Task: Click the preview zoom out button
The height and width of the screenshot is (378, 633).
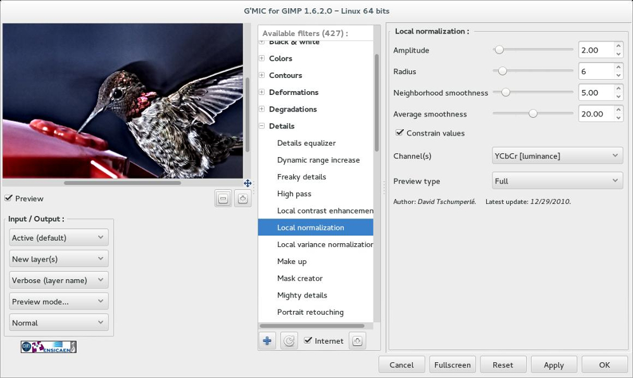Action: point(223,199)
